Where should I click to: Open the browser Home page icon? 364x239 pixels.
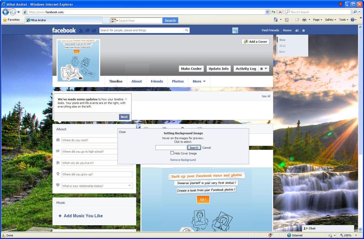(x=276, y=20)
